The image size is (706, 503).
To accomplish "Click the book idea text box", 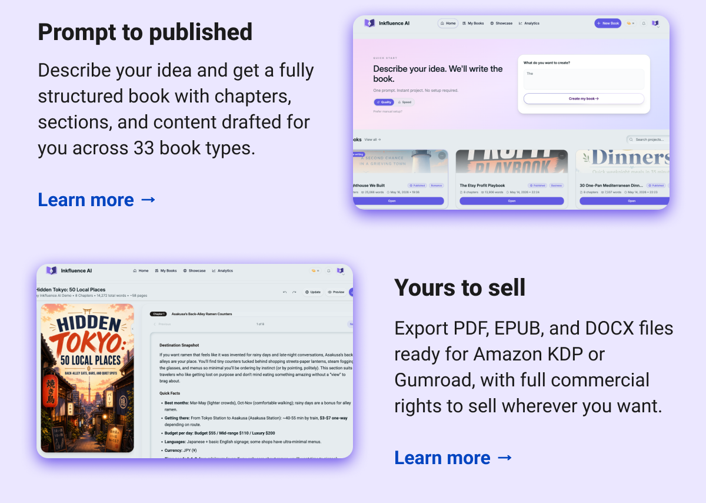I will click(584, 80).
